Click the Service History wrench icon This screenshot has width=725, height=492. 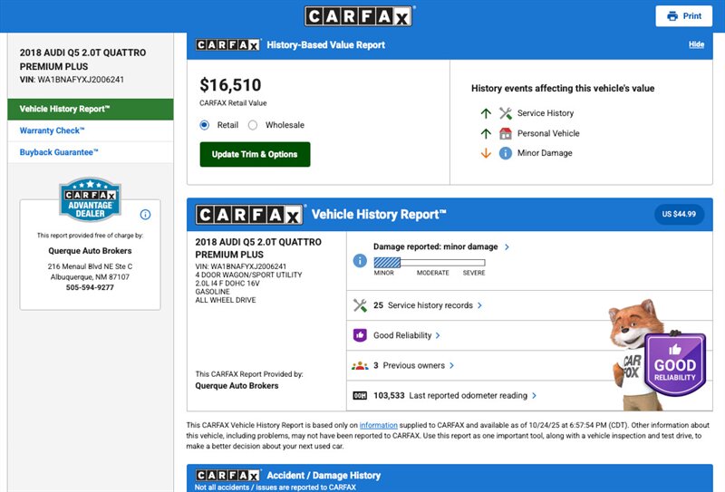click(x=506, y=113)
